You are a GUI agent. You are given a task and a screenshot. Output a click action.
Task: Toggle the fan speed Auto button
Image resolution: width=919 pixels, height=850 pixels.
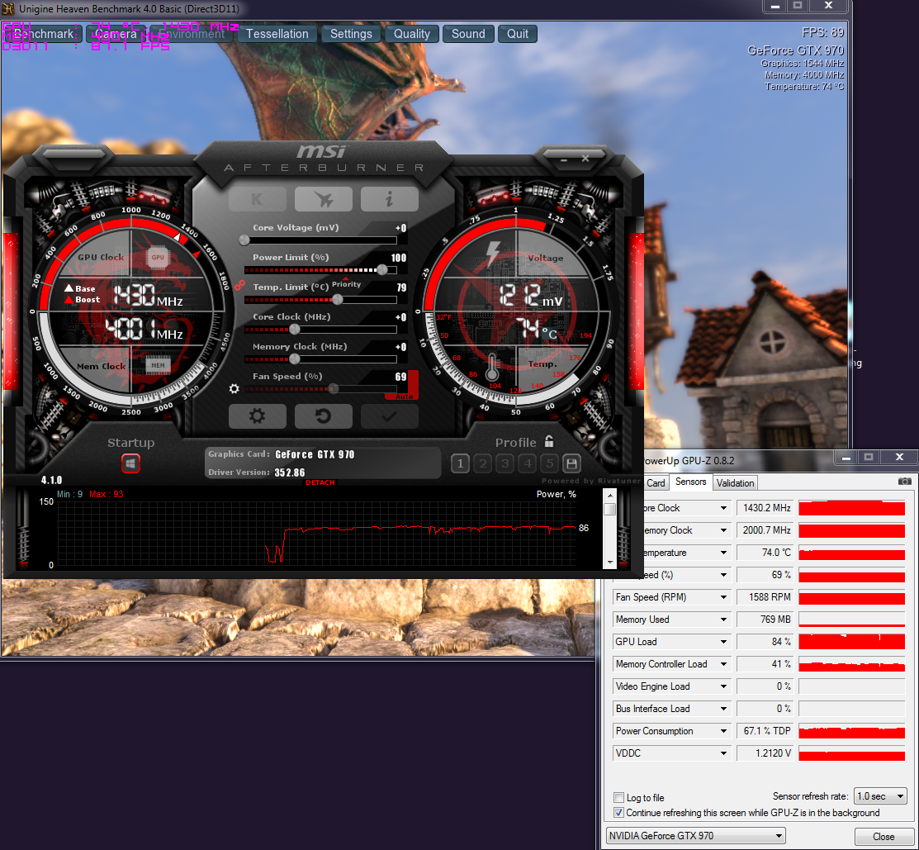click(x=404, y=397)
